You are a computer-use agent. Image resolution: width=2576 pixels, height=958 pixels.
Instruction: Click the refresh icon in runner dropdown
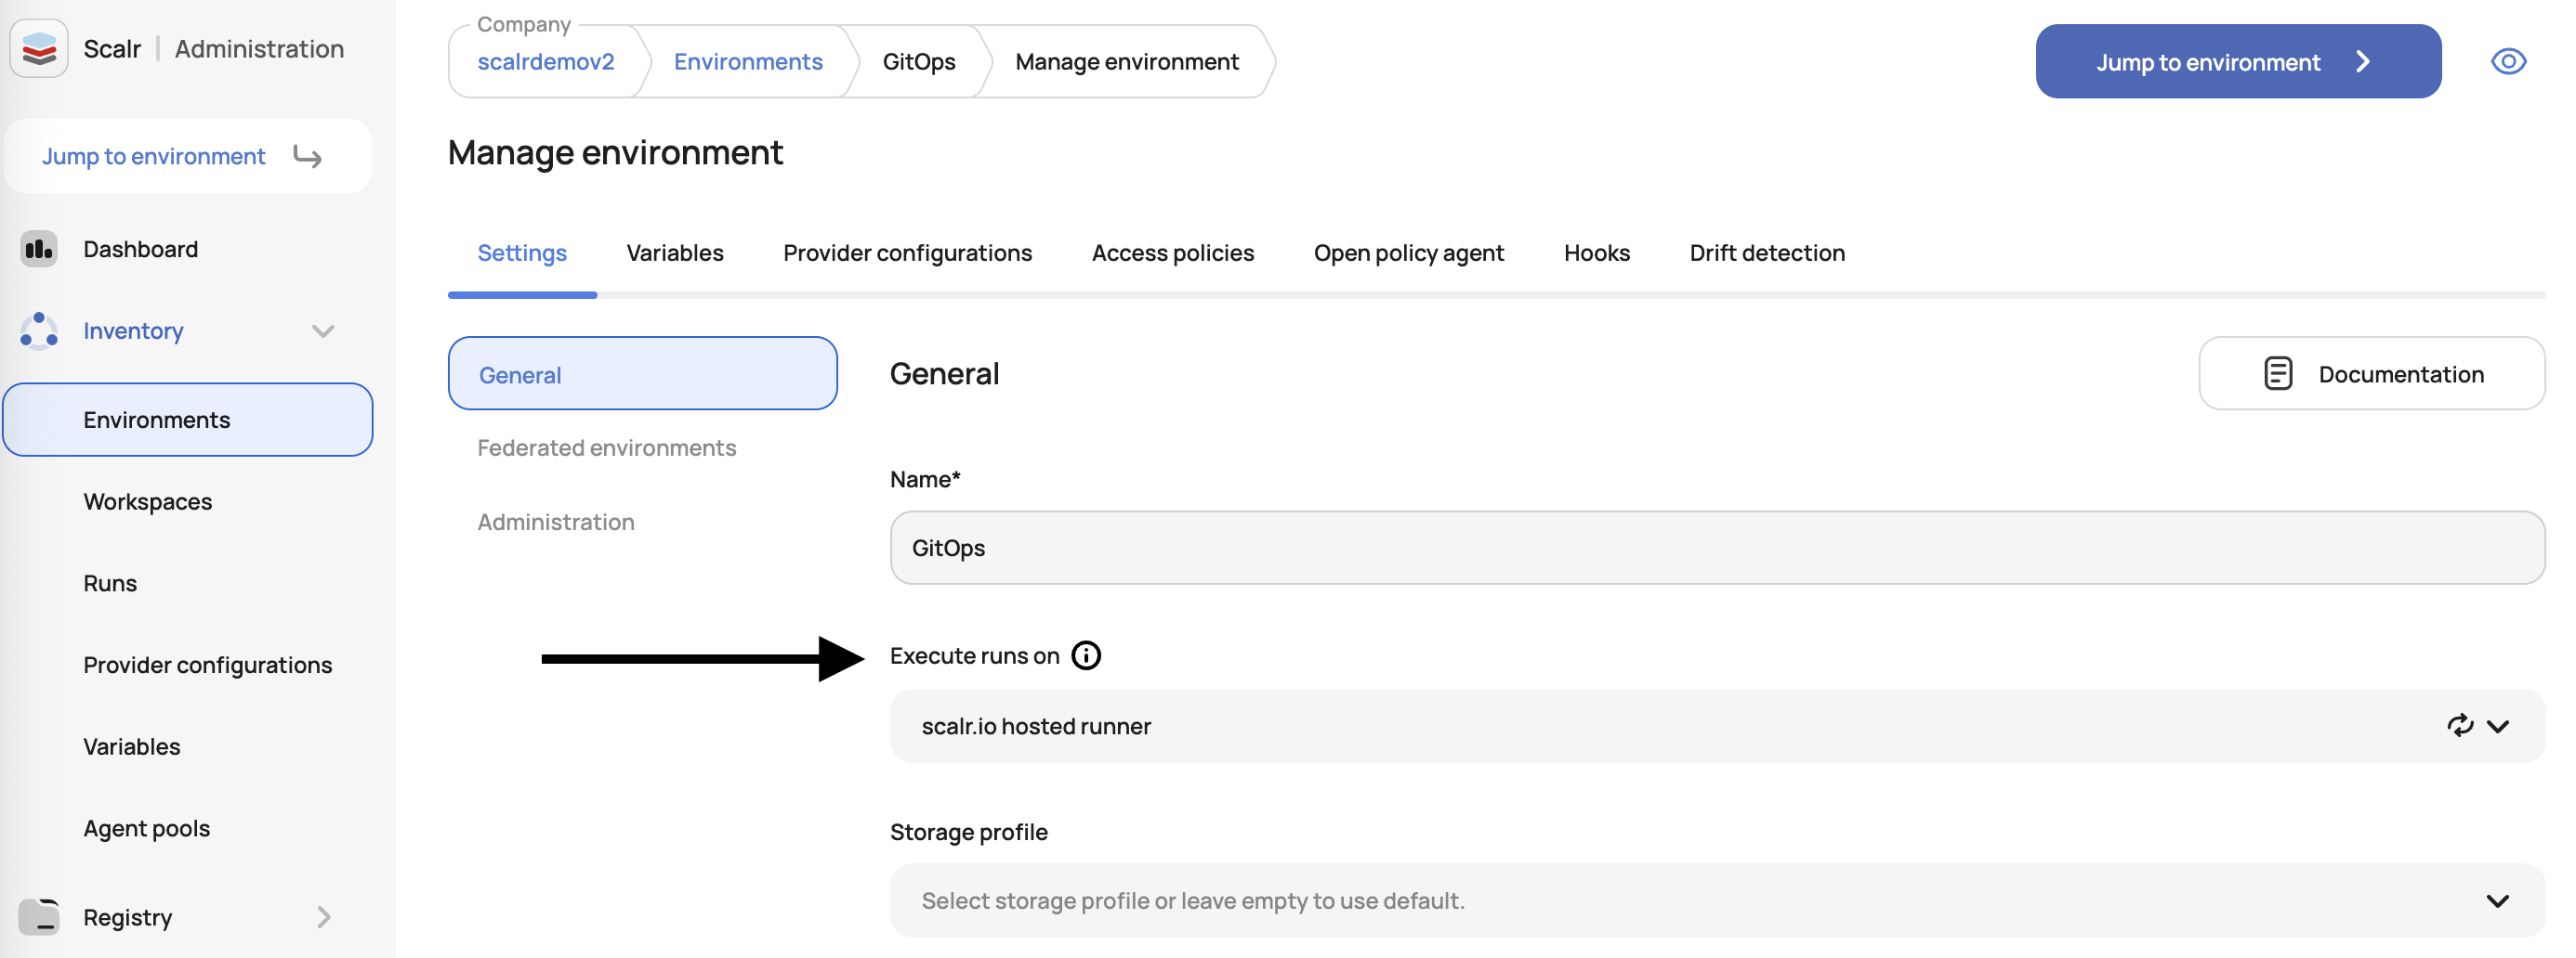(x=2460, y=725)
